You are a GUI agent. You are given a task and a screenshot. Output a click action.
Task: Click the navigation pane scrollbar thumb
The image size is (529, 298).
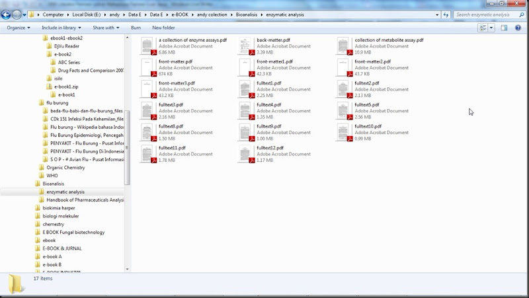[x=127, y=147]
